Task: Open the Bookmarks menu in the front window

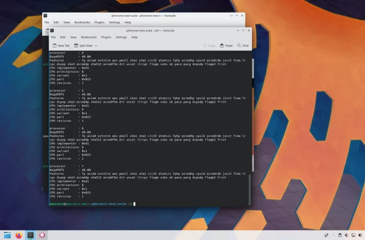Action: [x=89, y=37]
